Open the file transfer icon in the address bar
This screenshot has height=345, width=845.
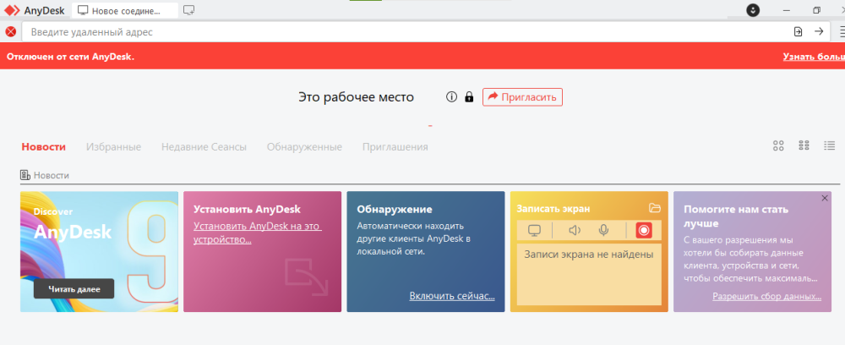pos(799,32)
